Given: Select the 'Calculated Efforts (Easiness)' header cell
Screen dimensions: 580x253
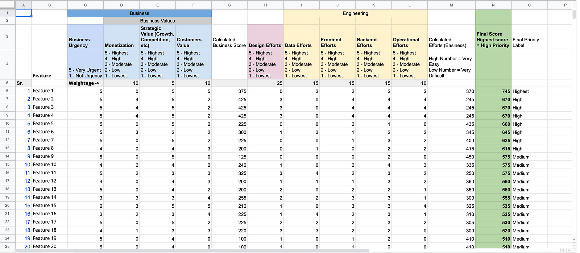Looking at the screenshot, I should (451, 37).
